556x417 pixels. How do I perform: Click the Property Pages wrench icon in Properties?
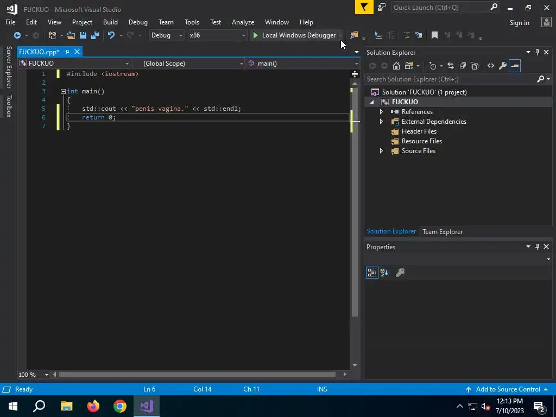(x=400, y=273)
